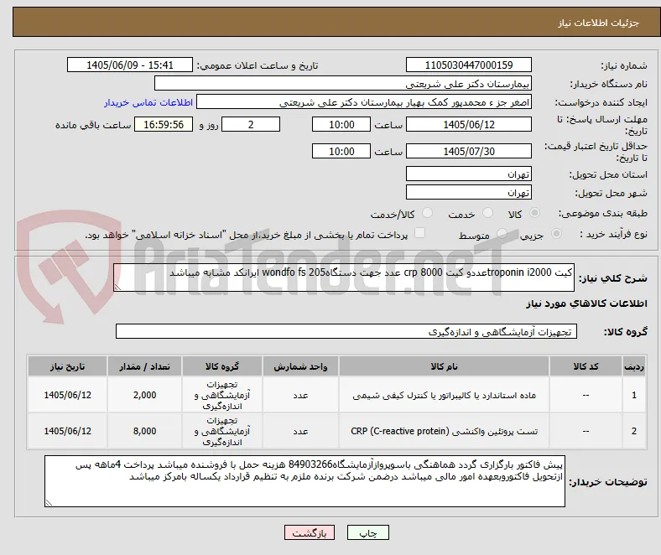This screenshot has height=555, width=661.
Task: Click the row 2 need date 1405/06/12
Action: (67, 431)
